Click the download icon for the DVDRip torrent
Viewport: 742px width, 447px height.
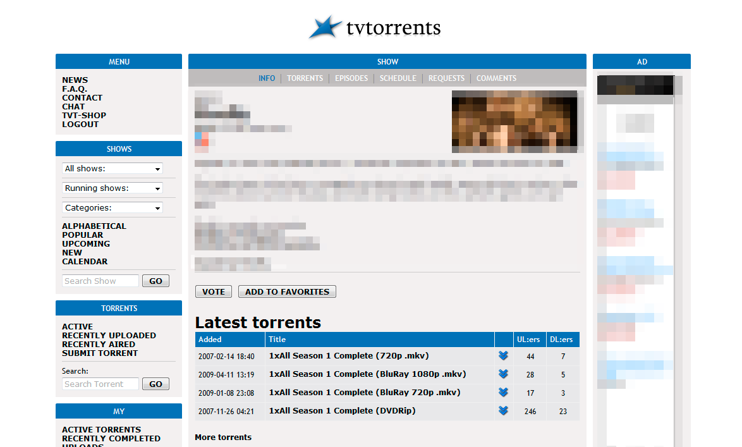click(503, 411)
